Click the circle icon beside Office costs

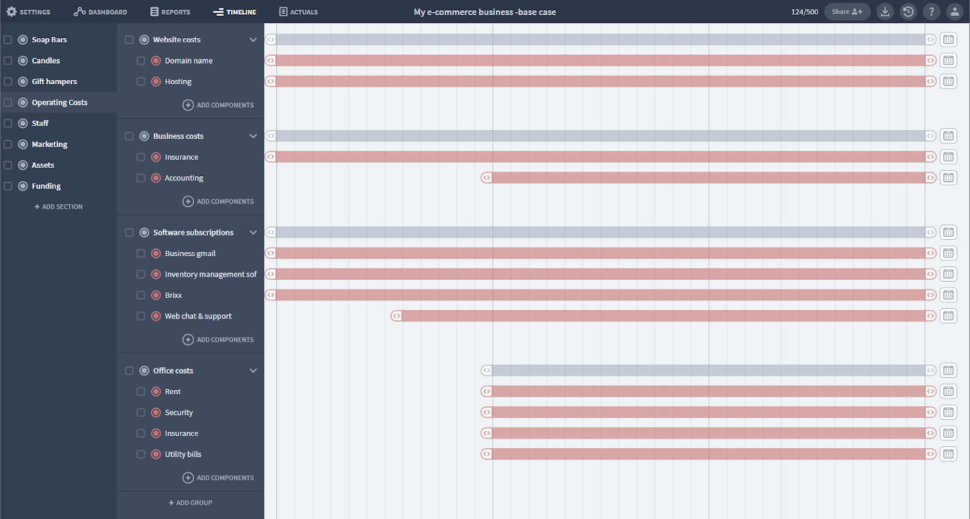pos(144,371)
